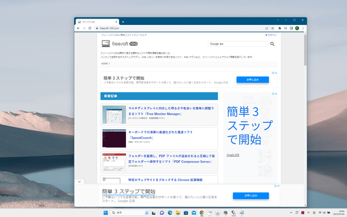
Task: Click the IME あ input mode indicator
Action: click(x=314, y=212)
